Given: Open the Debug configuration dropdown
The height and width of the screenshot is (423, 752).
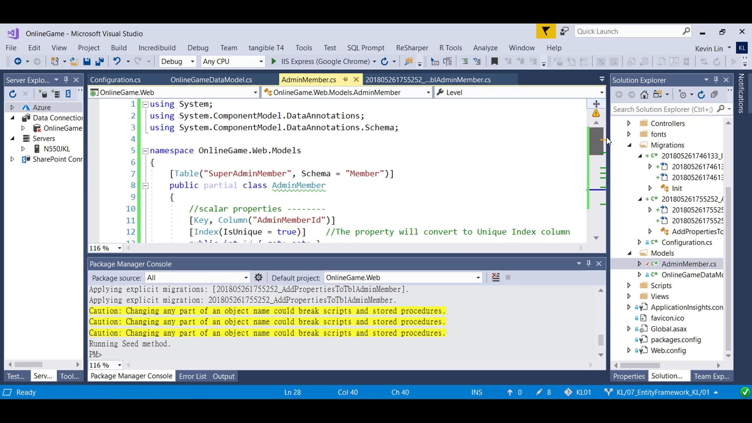Looking at the screenshot, I should [192, 61].
